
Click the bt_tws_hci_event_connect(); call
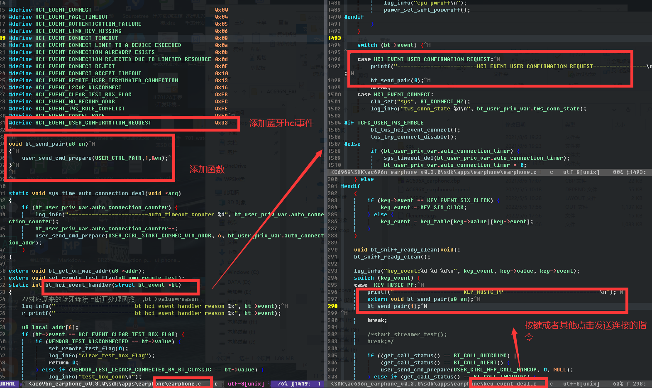pos(415,130)
